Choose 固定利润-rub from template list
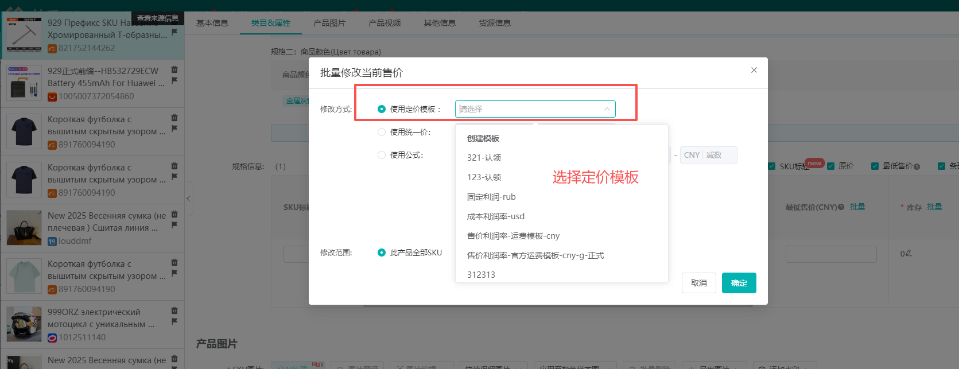Image resolution: width=959 pixels, height=369 pixels. click(x=491, y=197)
